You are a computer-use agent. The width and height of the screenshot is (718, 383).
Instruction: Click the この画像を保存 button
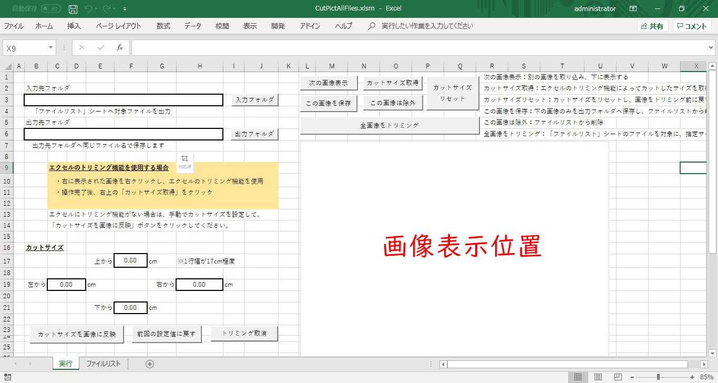[329, 104]
